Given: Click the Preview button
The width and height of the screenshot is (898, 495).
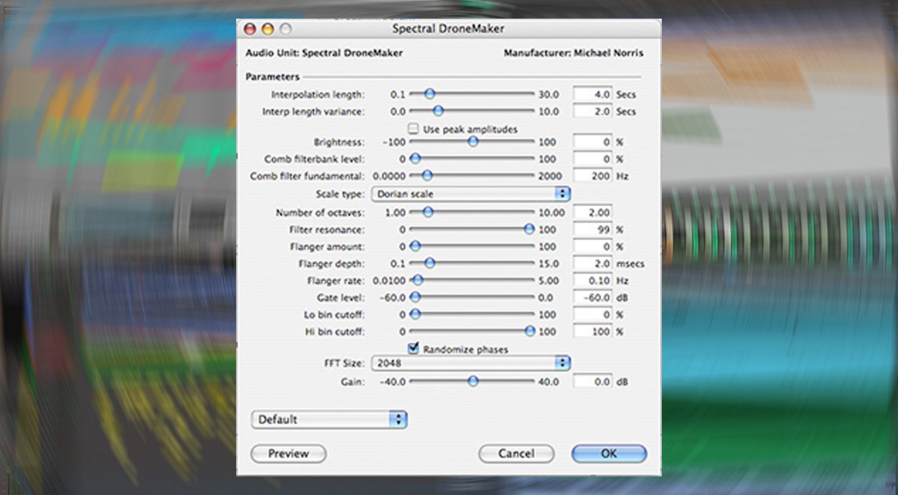Looking at the screenshot, I should coord(288,454).
